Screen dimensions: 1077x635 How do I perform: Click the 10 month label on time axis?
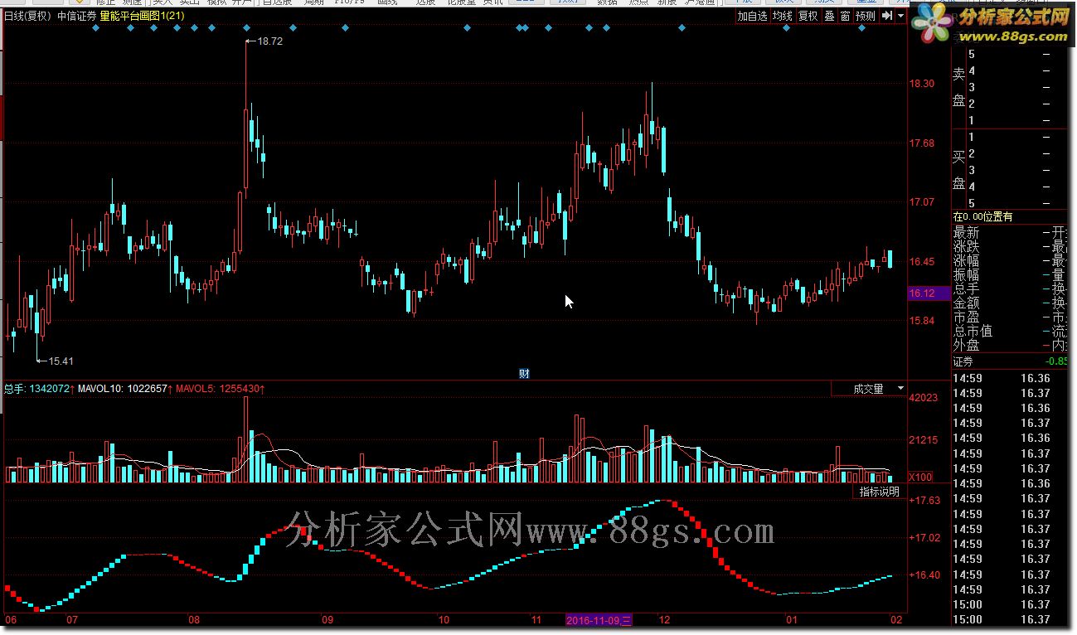tap(444, 620)
